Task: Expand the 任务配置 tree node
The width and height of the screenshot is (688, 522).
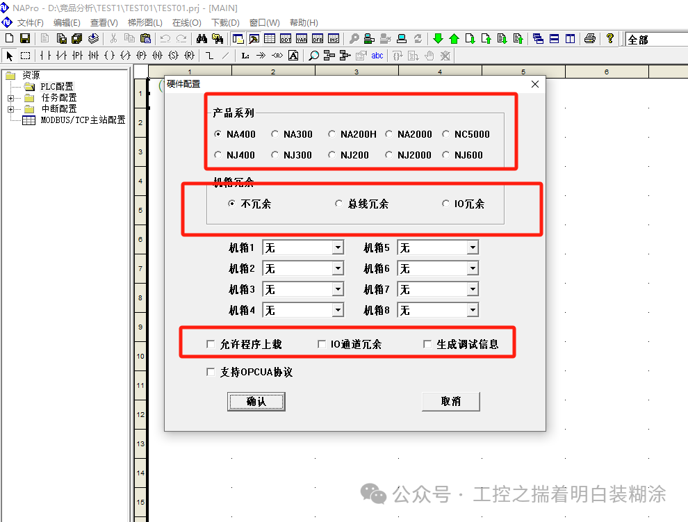Action: coord(11,98)
